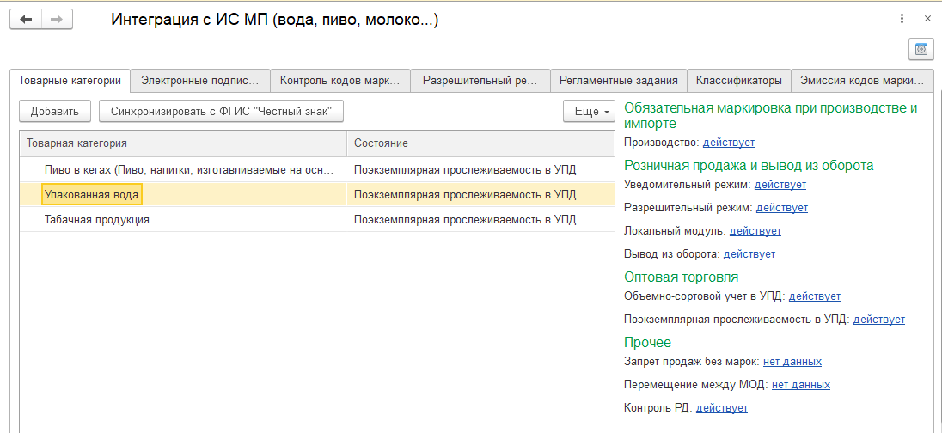This screenshot has width=942, height=433.
Task: Click the settings icon below close button
Action: (x=921, y=51)
